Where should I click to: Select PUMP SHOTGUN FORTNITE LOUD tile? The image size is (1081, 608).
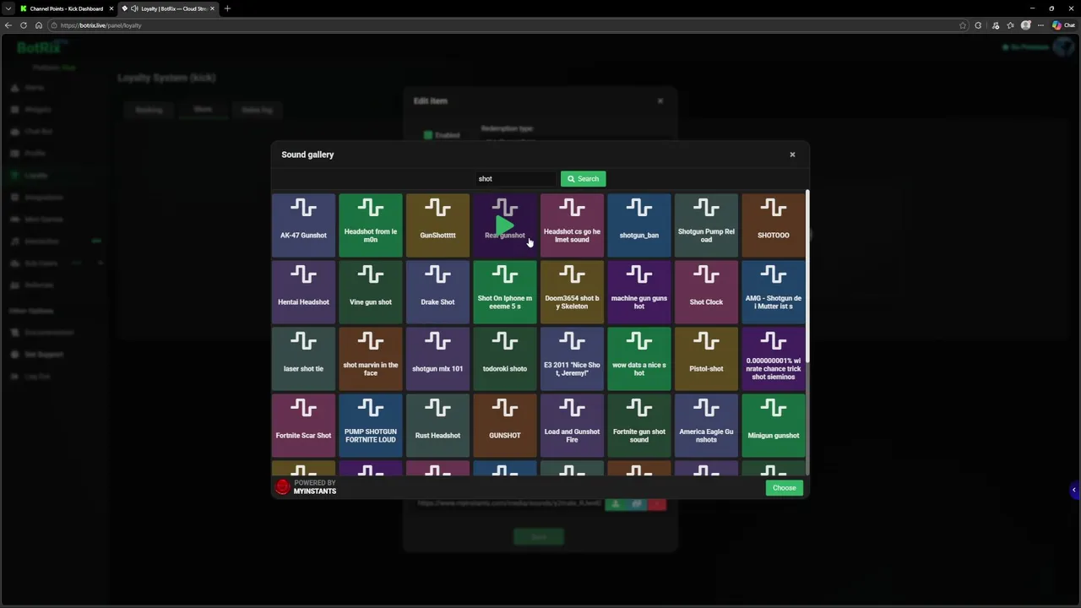370,426
